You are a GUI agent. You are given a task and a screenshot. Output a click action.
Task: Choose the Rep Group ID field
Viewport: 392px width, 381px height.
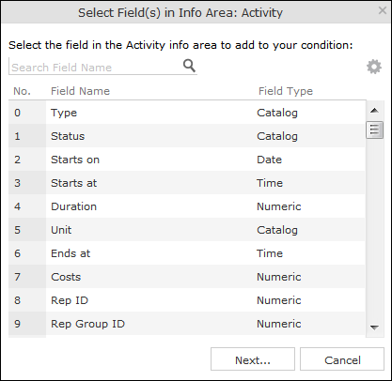pyautogui.click(x=187, y=324)
